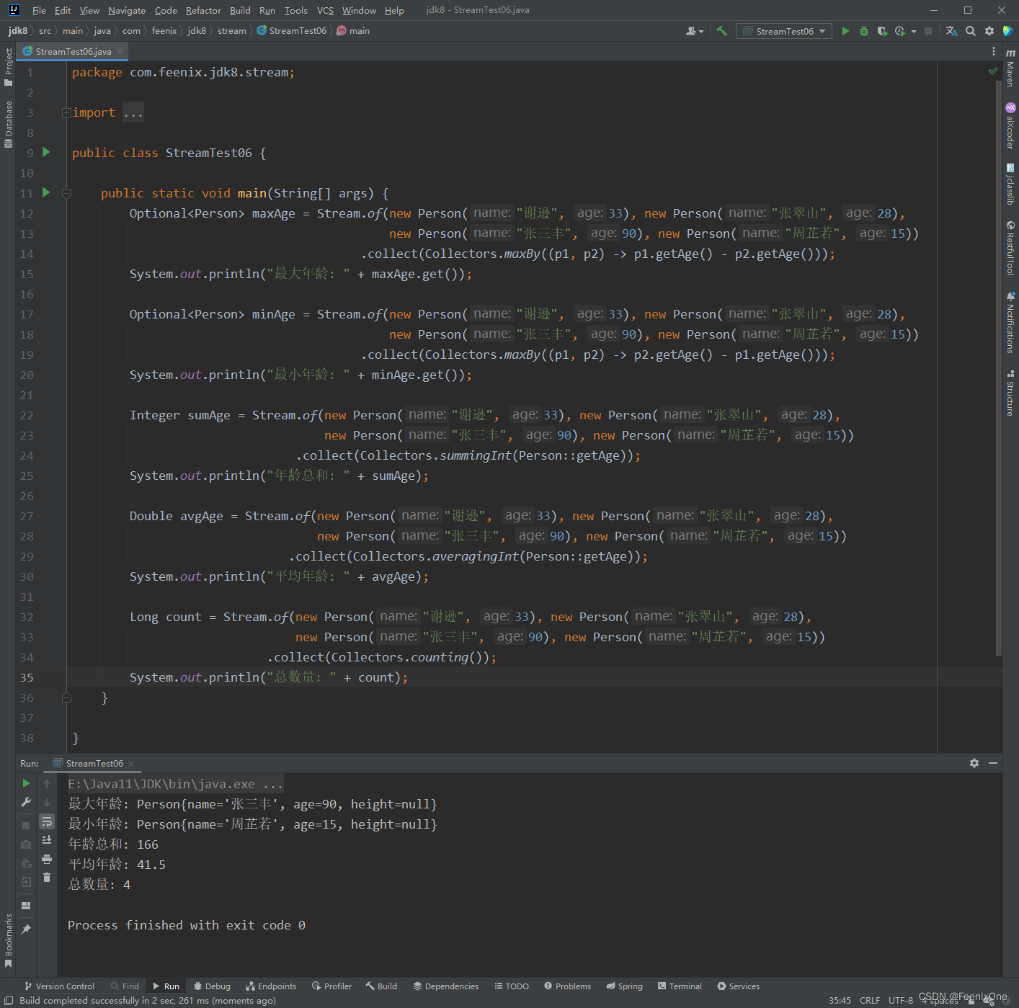Open UTF-8 encoding selector

(x=900, y=1000)
